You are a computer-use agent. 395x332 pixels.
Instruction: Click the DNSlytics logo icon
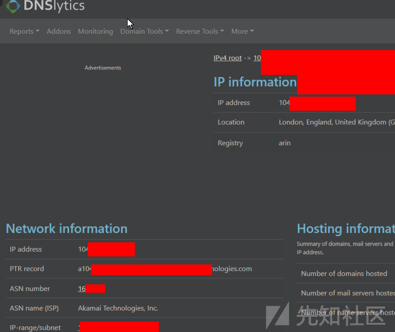coord(13,6)
